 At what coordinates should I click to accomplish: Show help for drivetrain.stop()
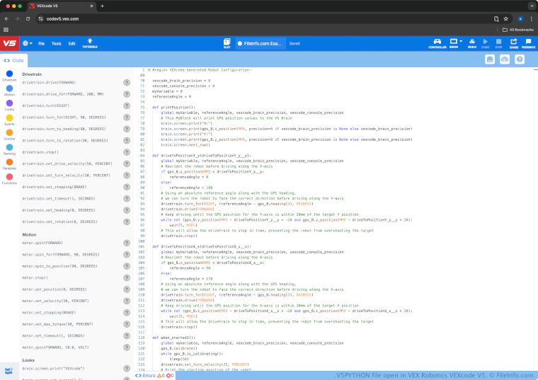point(127,152)
